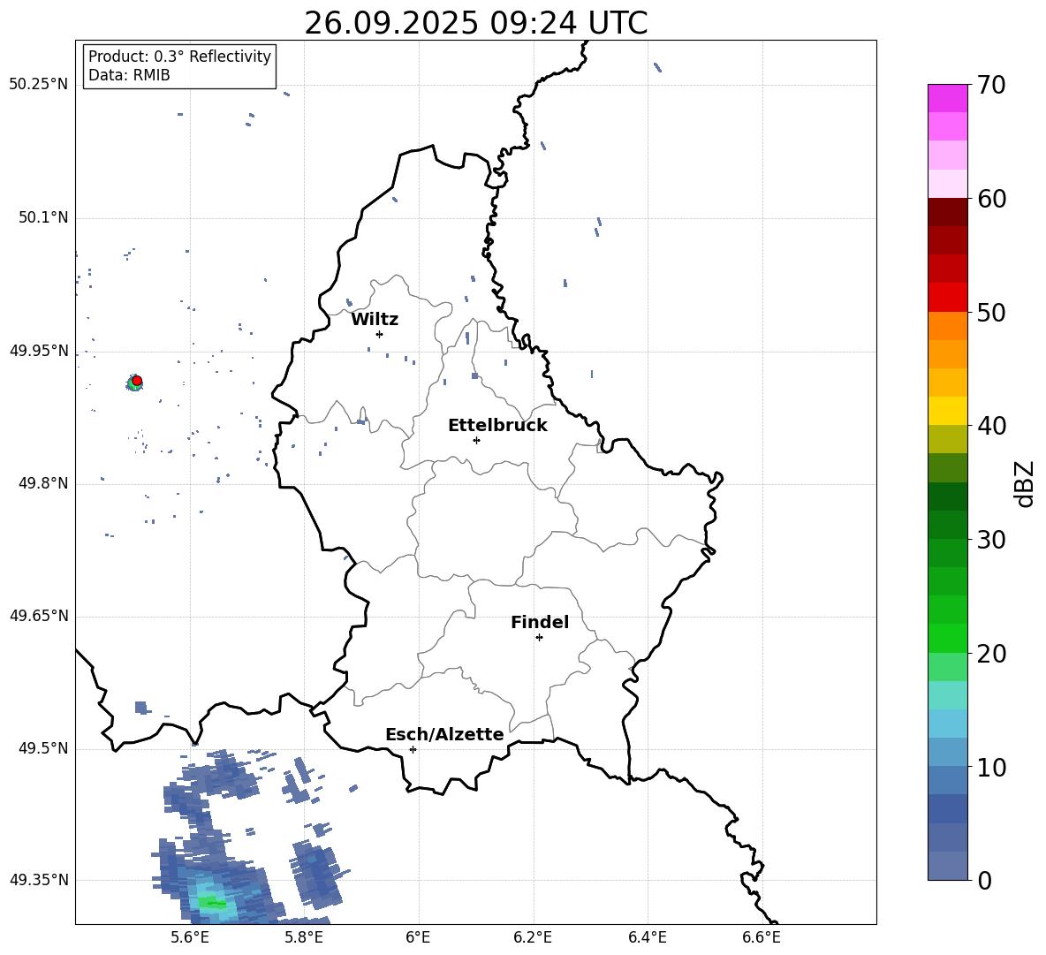The height and width of the screenshot is (955, 1046).
Task: Click the bright green swatch just above 20
Action: (947, 638)
